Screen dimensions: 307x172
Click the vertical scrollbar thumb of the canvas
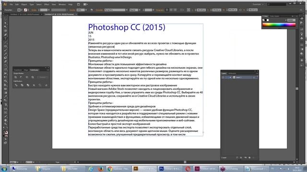(x=297, y=88)
